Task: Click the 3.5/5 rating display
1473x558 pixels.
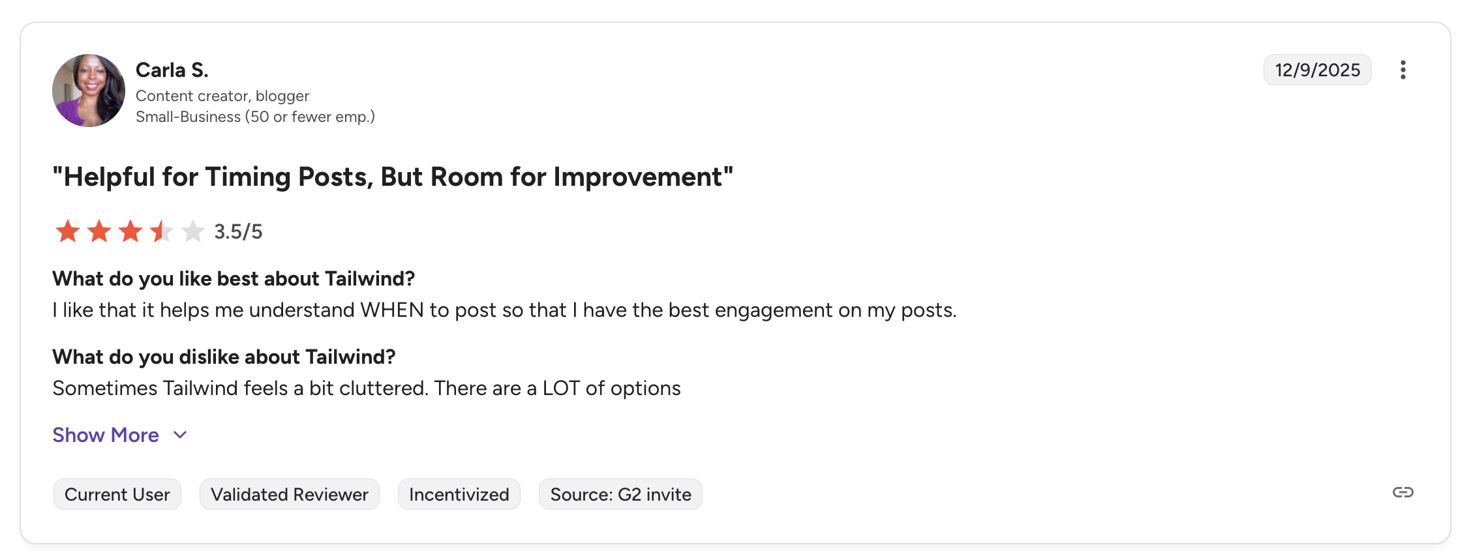Action: point(238,231)
